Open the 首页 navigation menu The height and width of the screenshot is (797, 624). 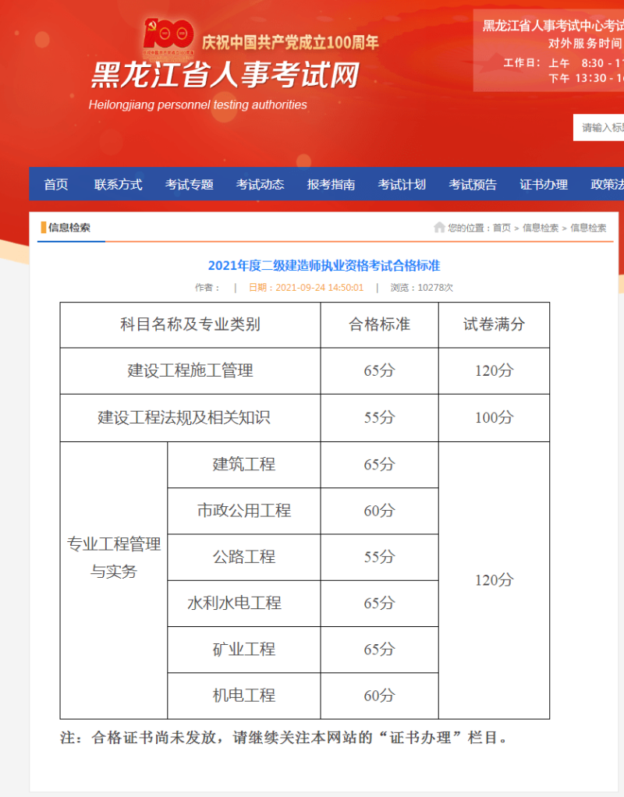coord(55,184)
